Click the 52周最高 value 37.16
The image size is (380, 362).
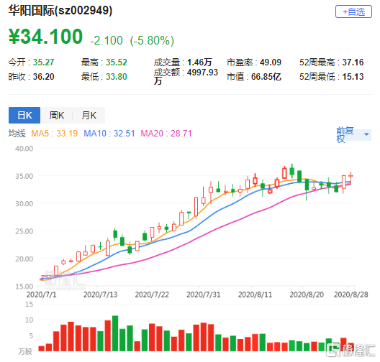pyautogui.click(x=353, y=62)
